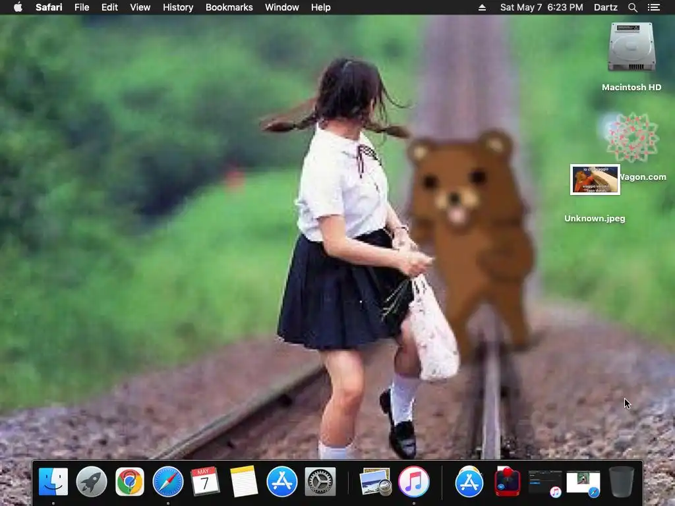The image size is (675, 506).
Task: Open iTunes music note icon in Dock
Action: pos(414,482)
